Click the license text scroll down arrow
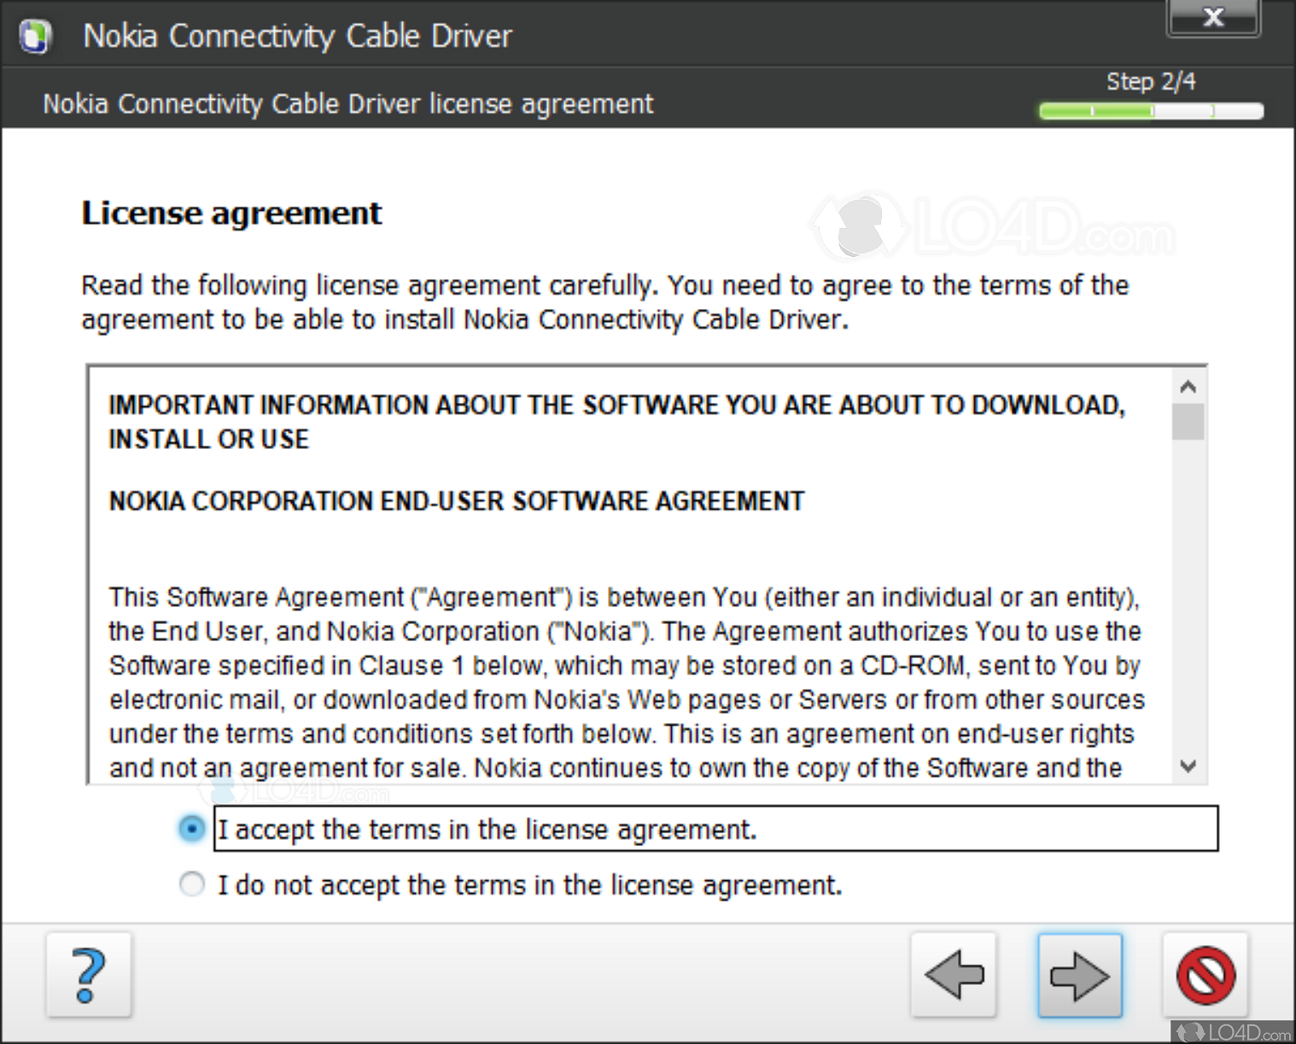The image size is (1296, 1044). (1188, 766)
